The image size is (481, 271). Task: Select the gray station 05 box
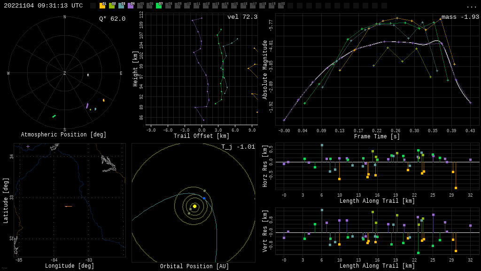140,6
